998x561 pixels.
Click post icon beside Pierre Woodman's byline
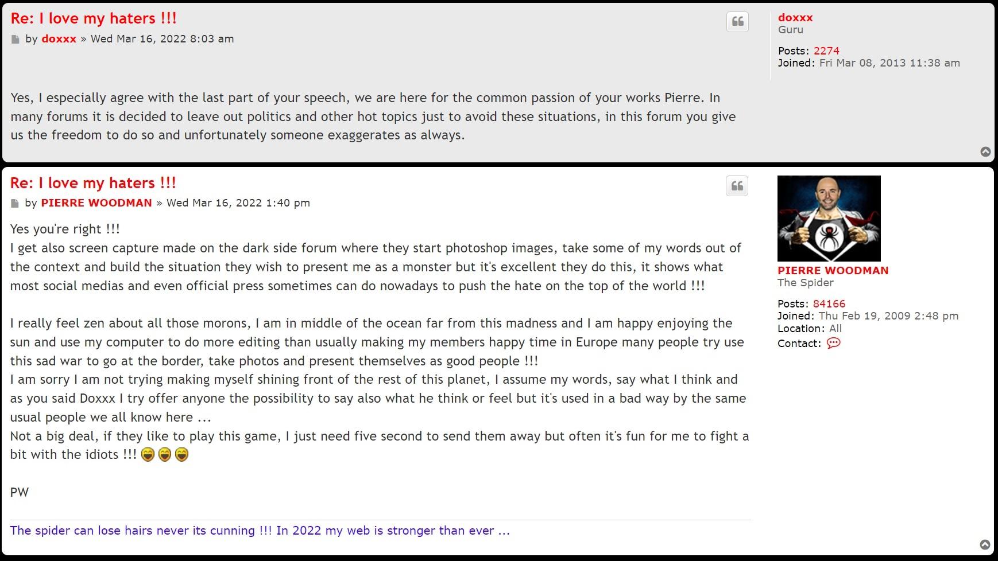15,204
